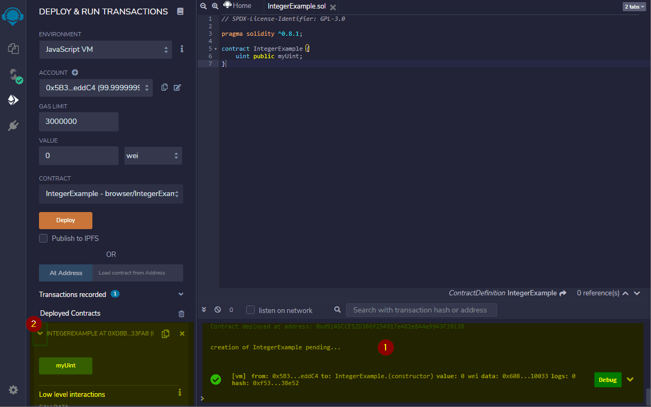Click the At Address button

[x=66, y=273]
